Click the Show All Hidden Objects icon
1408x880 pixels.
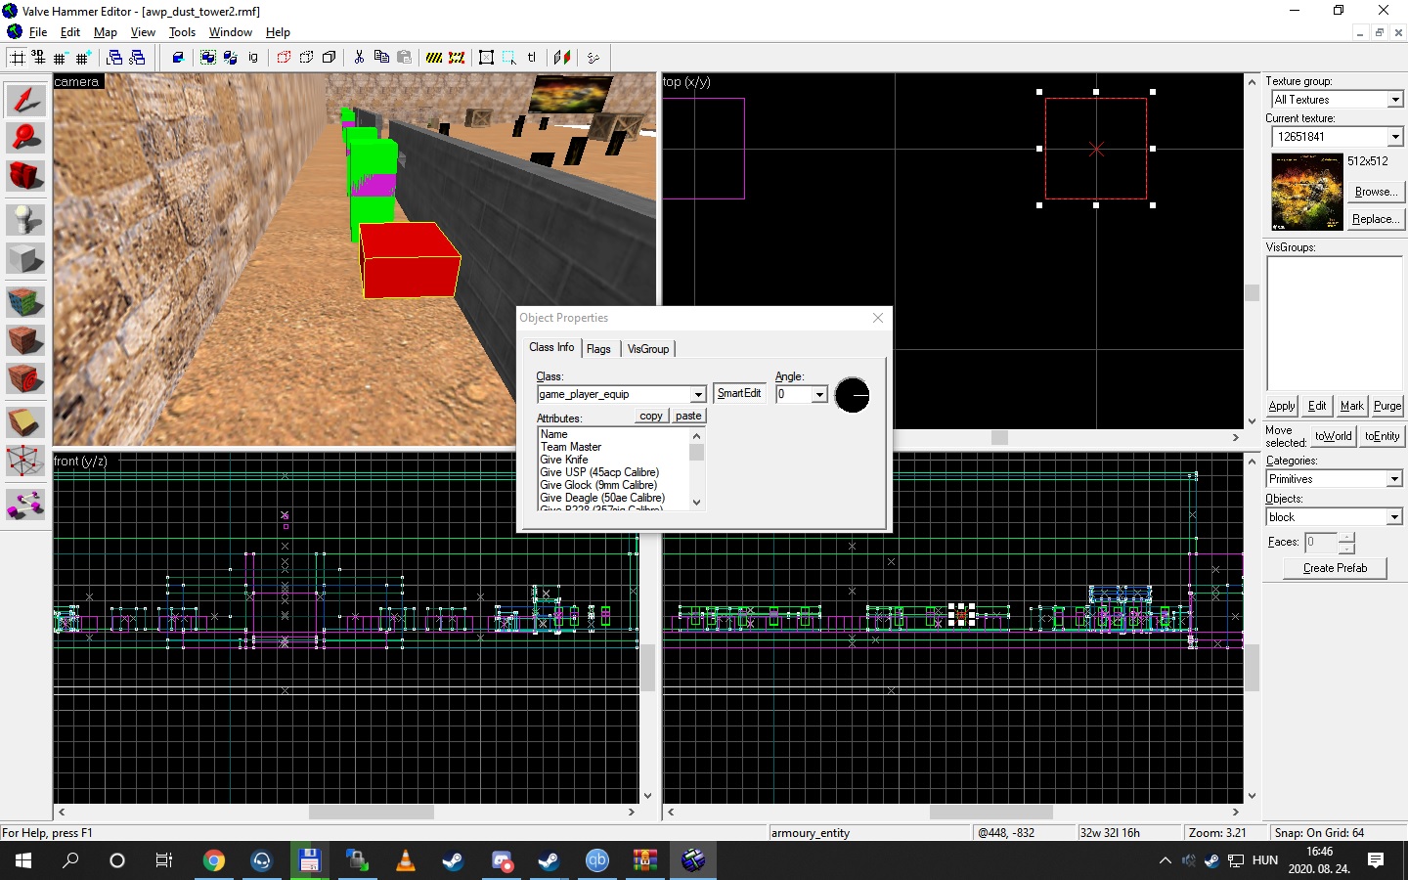point(329,58)
